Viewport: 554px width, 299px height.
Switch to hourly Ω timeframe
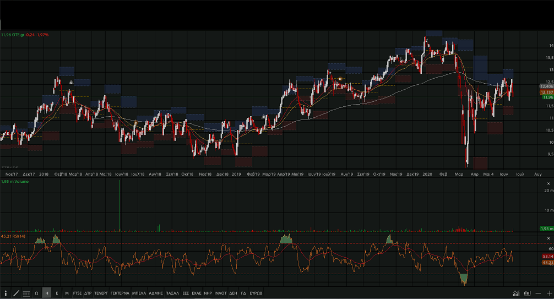(36, 293)
